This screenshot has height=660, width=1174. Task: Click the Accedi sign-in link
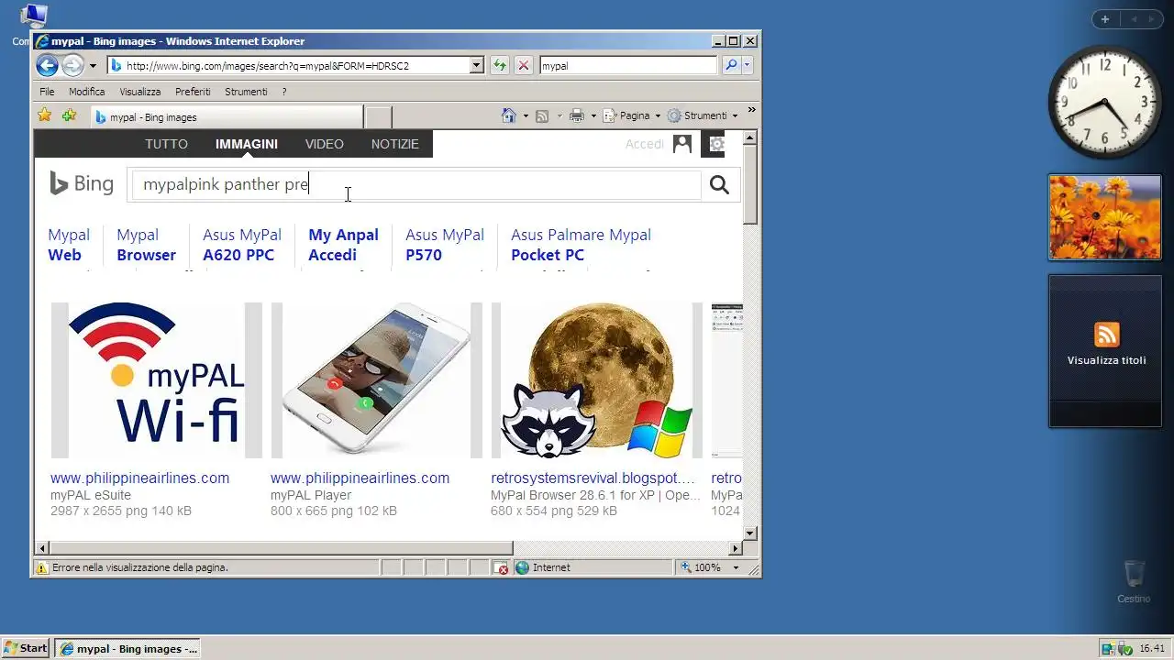click(645, 144)
